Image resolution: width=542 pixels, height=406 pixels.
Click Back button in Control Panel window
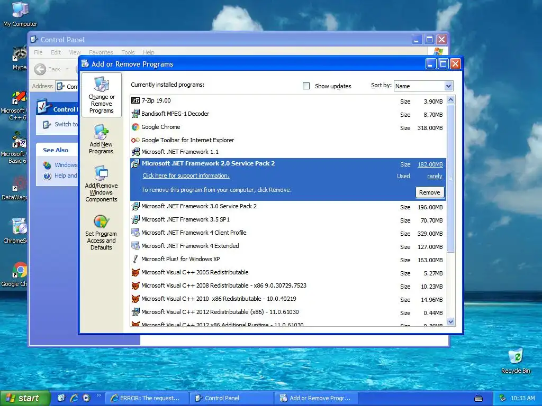click(x=48, y=69)
